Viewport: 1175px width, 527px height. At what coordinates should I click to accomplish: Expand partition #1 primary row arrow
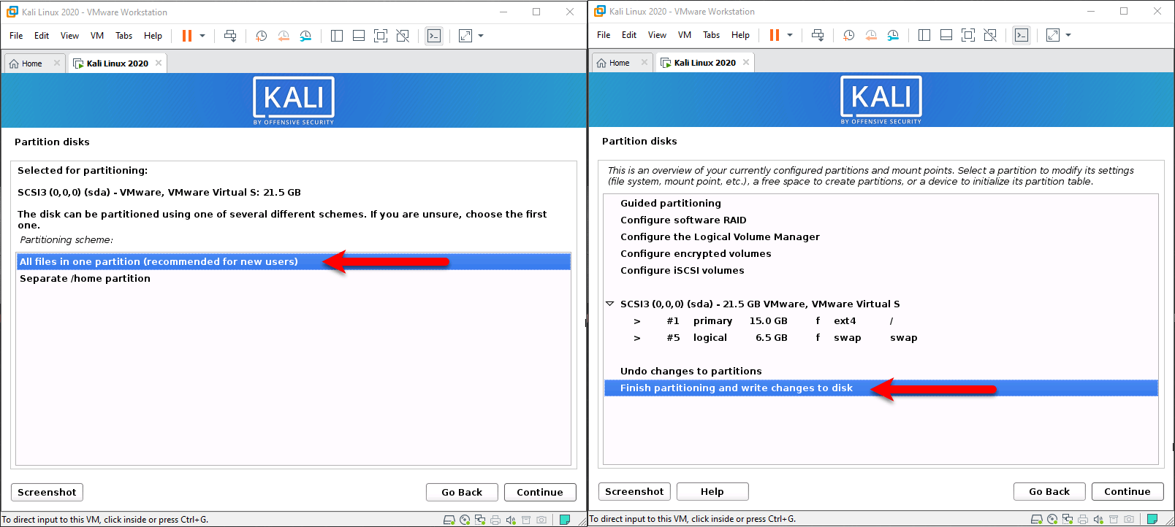(x=637, y=321)
